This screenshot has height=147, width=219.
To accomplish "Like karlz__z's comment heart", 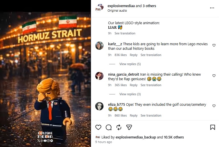I will coord(214,45).
